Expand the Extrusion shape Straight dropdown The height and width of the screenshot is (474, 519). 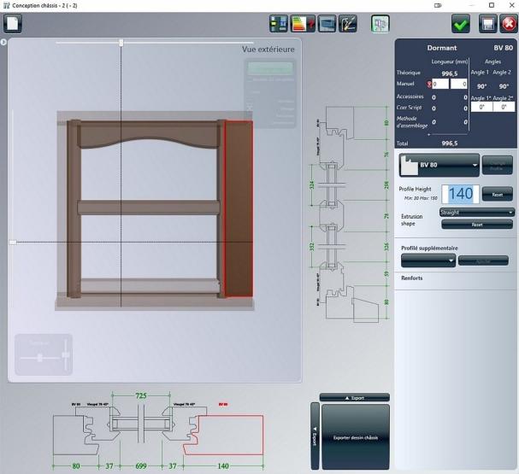(476, 212)
